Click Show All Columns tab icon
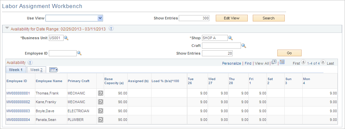The width and height of the screenshot is (345, 129). pos(54,70)
